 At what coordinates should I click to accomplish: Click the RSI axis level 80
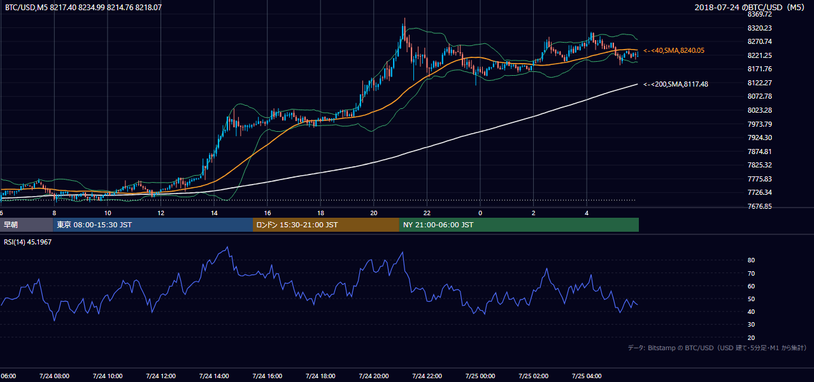click(x=751, y=260)
